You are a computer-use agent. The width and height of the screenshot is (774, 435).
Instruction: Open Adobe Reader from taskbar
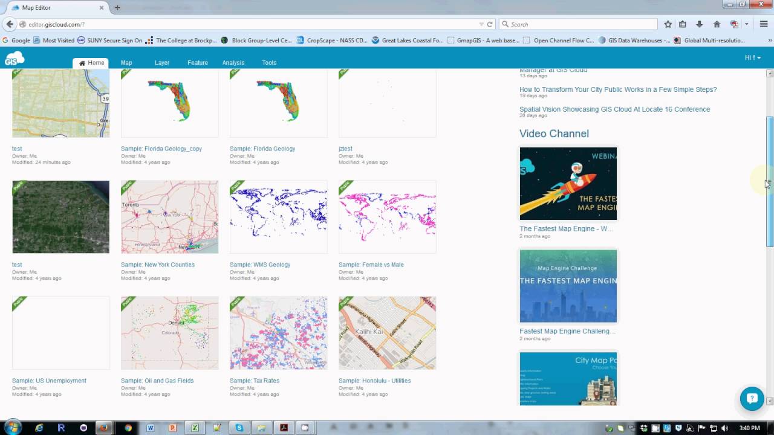tap(283, 428)
